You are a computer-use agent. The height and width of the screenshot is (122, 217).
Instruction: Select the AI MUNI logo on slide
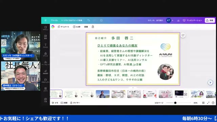pyautogui.click(x=165, y=50)
